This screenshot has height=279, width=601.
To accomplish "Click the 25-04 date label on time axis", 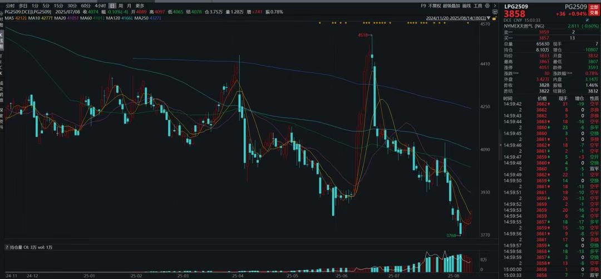I will tap(238, 276).
